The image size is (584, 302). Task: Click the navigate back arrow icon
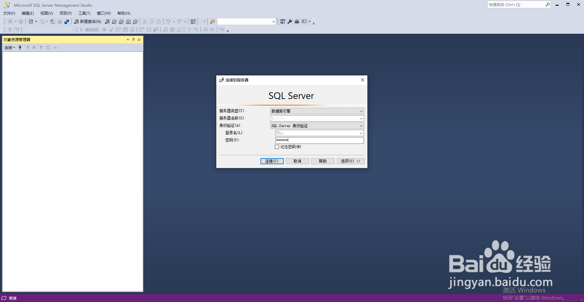(x=10, y=22)
